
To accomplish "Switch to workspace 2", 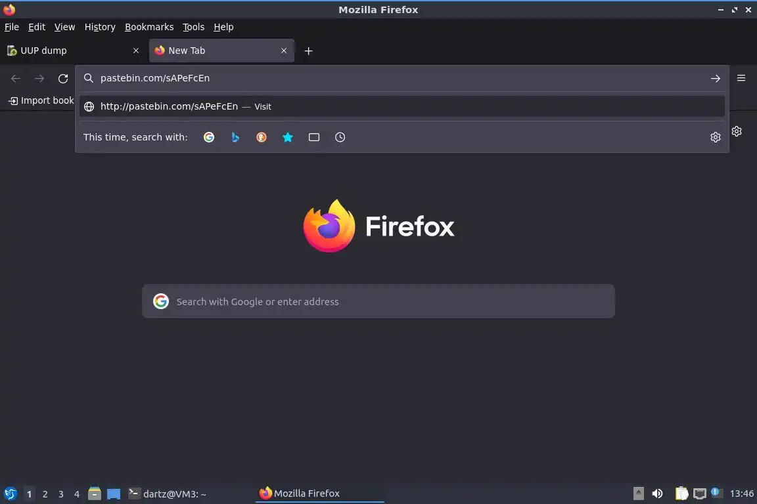I will [x=45, y=494].
